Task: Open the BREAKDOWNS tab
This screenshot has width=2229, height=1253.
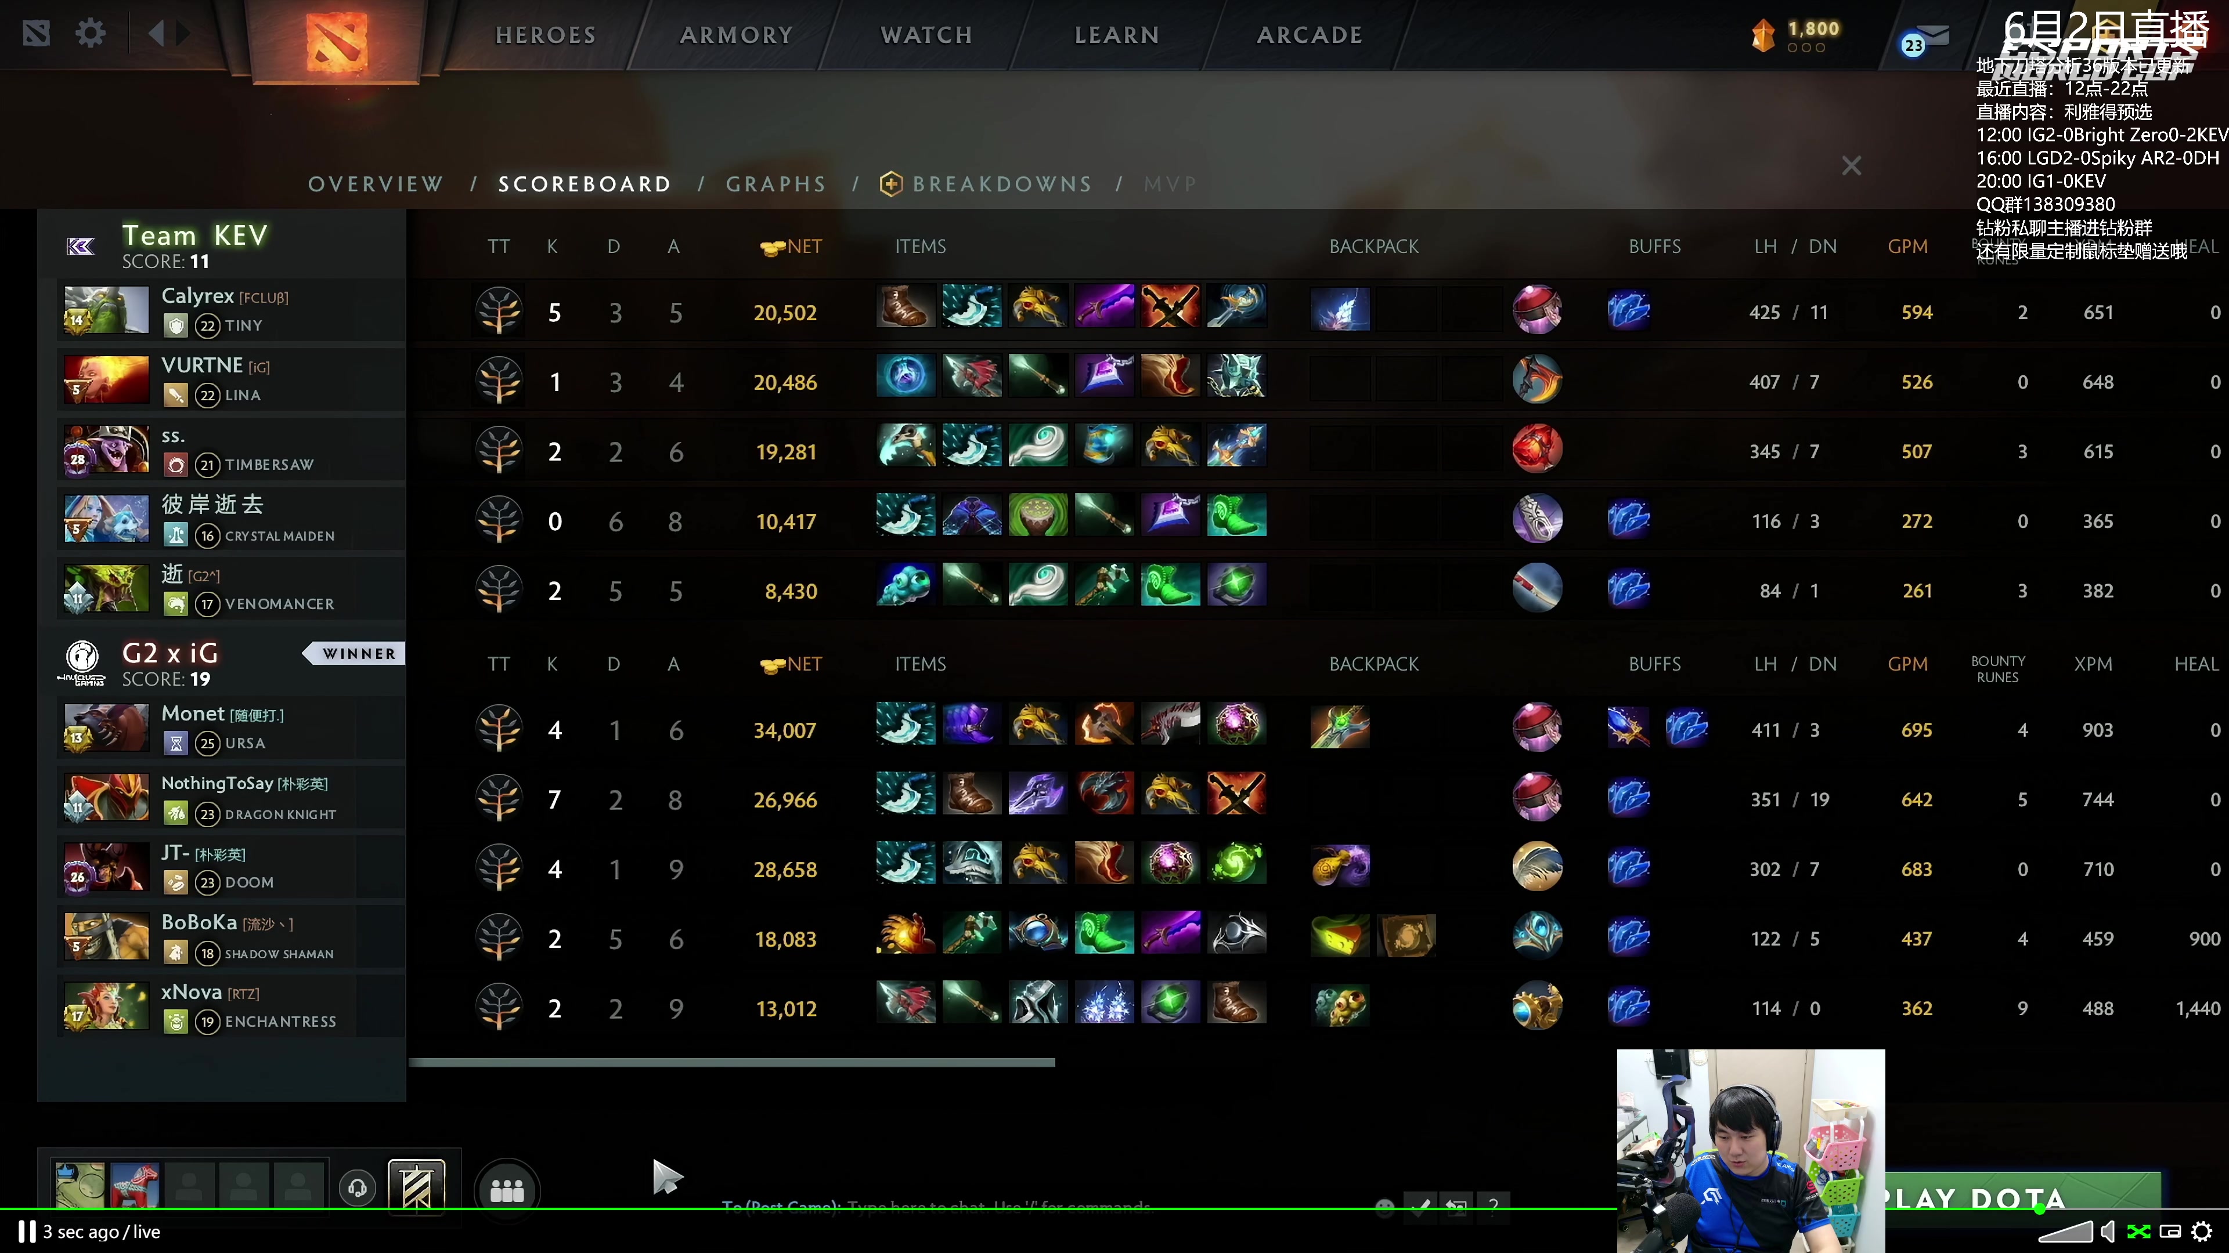Action: click(x=986, y=184)
